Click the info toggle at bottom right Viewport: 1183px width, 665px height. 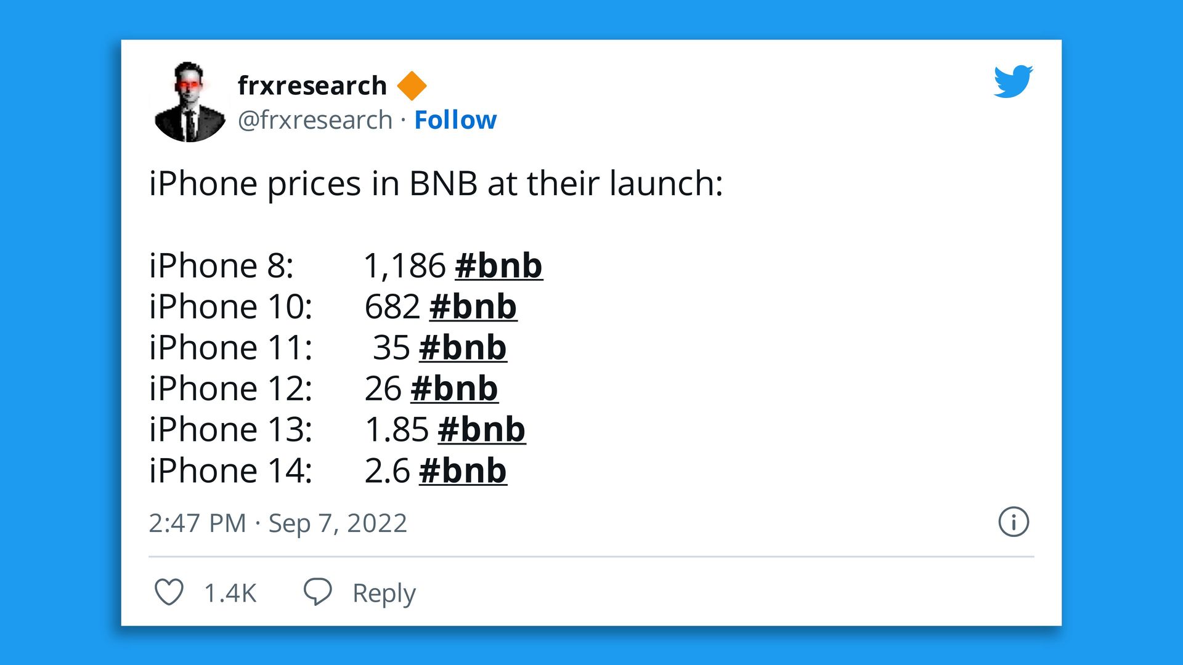point(1014,523)
